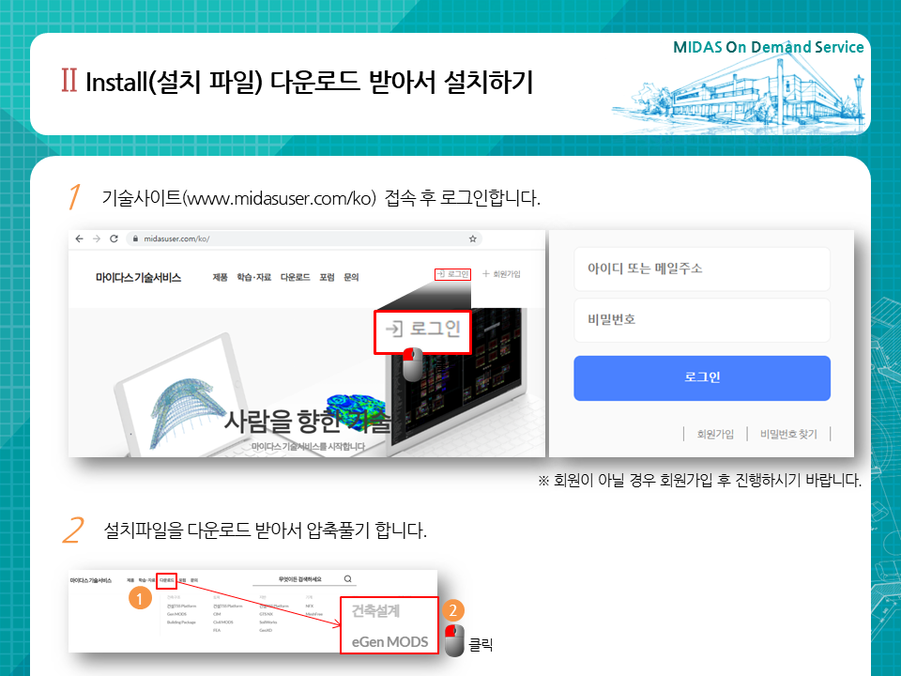The height and width of the screenshot is (676, 901).
Task: Open the 다운로드 menu in browser screenshot
Action: click(296, 277)
